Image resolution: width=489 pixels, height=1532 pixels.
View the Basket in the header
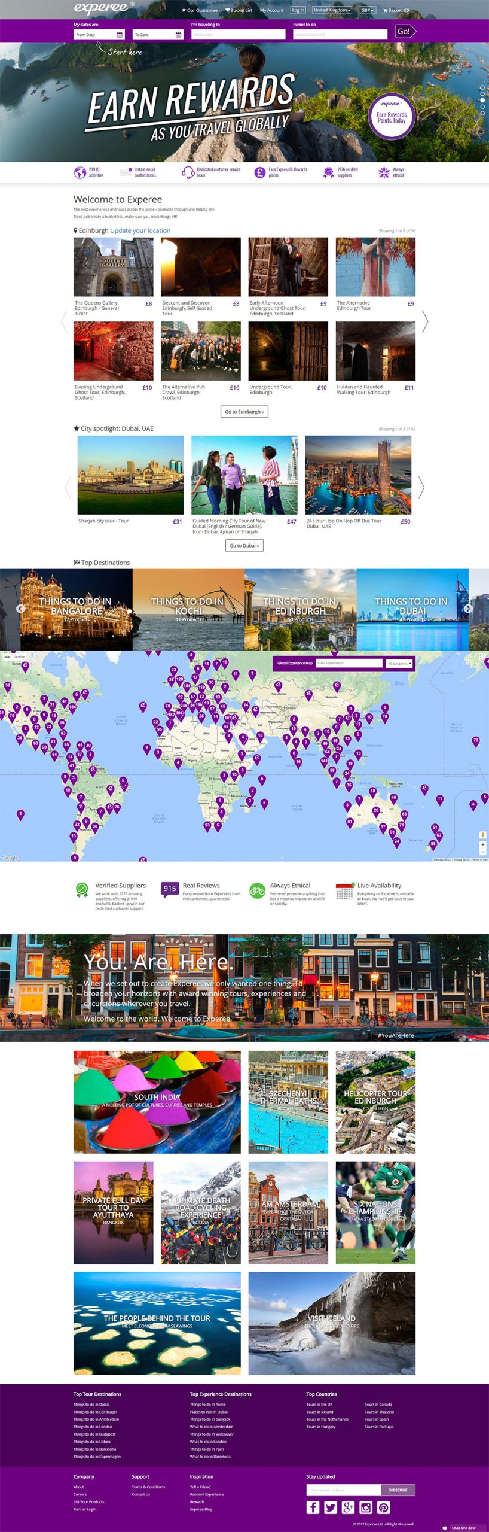(x=396, y=10)
